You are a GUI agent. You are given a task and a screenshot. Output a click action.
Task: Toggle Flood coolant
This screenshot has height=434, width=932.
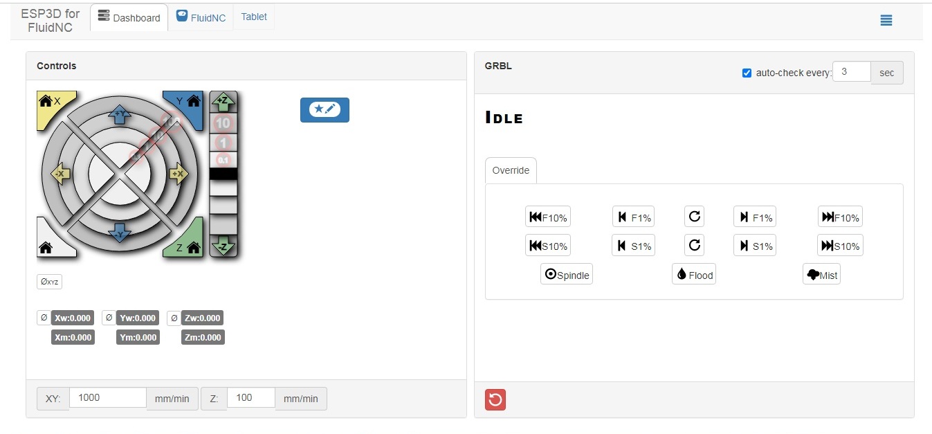point(694,274)
